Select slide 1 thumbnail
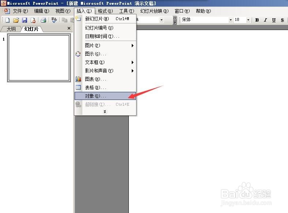This screenshot has height=213, width=288. pyautogui.click(x=39, y=58)
